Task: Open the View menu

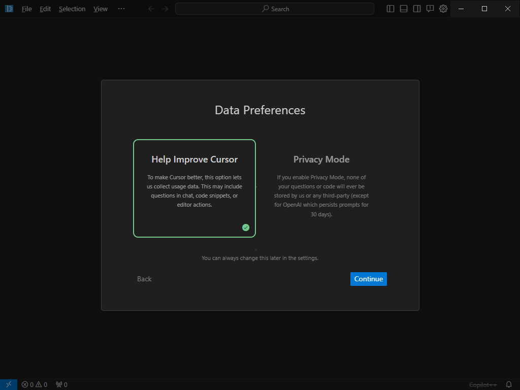Action: [x=101, y=9]
